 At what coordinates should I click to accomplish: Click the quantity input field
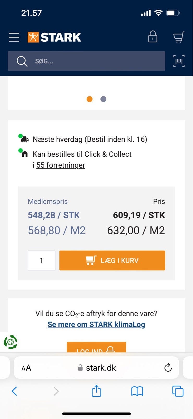[41, 261]
